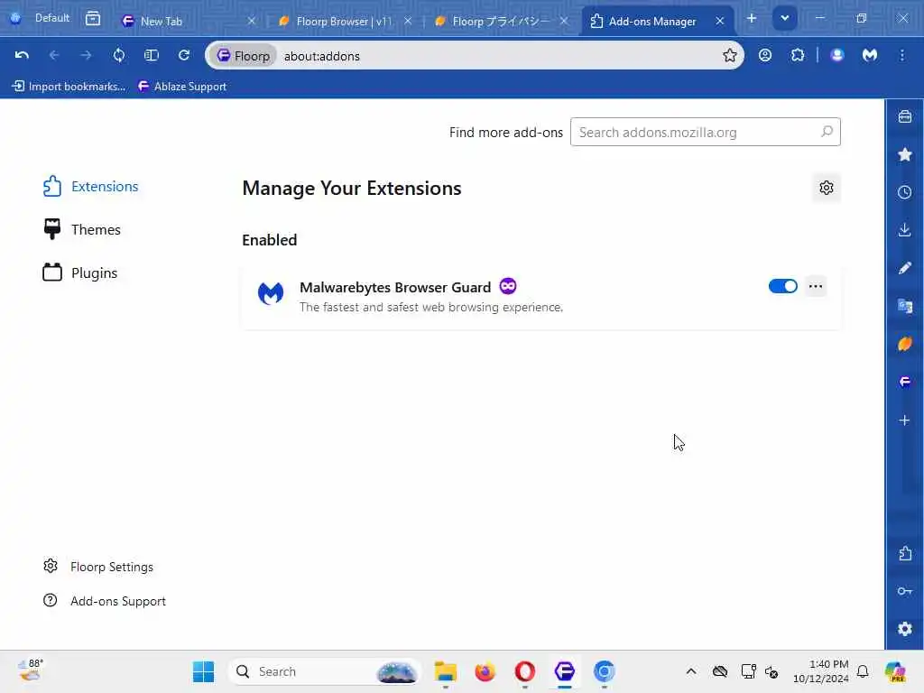Open bookmarks star in the sidebar

tap(904, 154)
